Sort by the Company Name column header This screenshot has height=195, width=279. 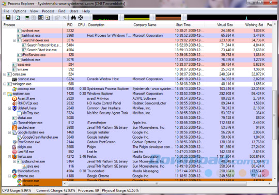[x=153, y=25]
